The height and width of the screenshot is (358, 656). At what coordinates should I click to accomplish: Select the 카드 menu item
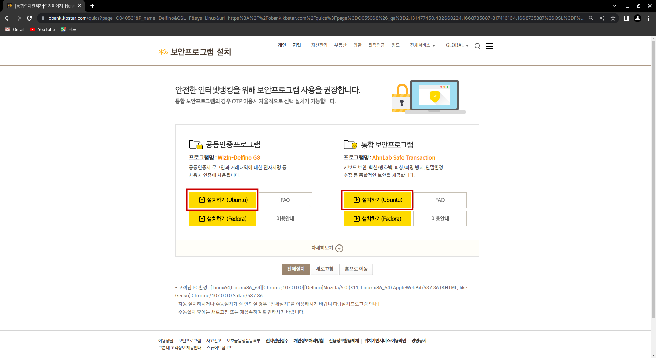tap(395, 45)
